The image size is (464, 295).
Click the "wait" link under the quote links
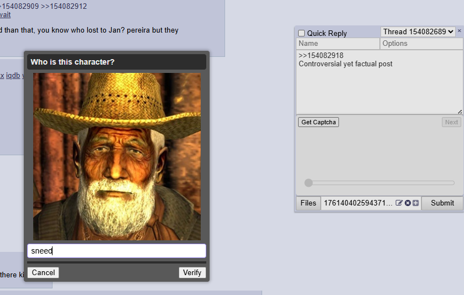click(5, 15)
